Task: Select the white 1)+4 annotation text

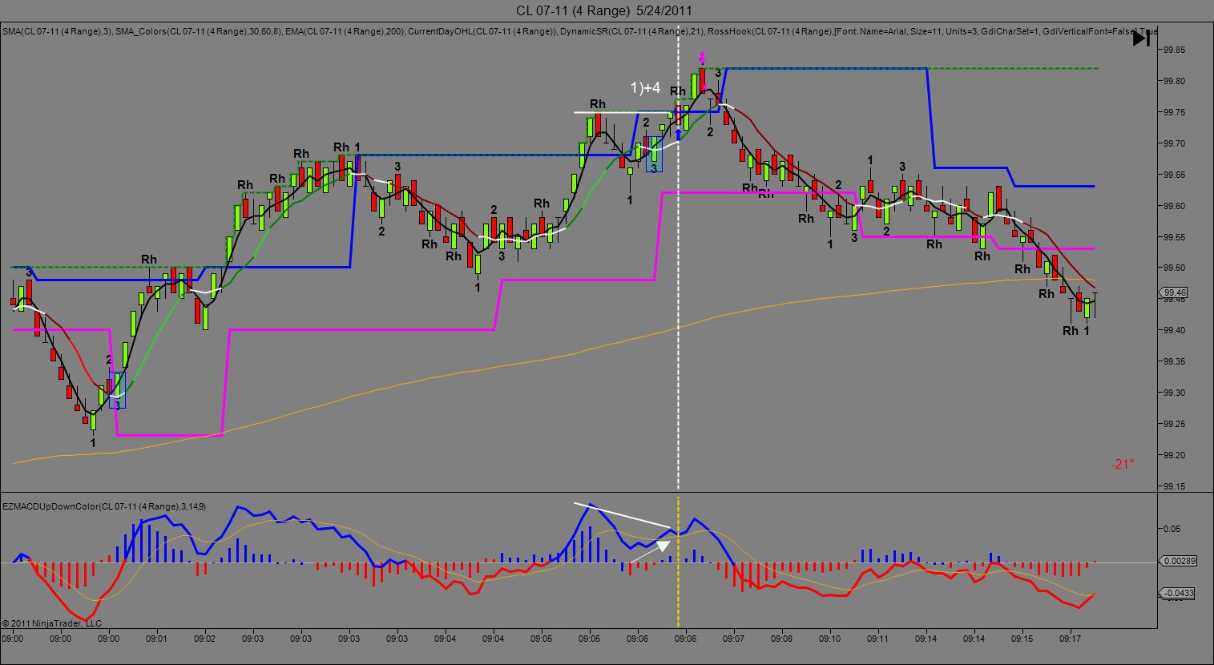Action: tap(645, 87)
